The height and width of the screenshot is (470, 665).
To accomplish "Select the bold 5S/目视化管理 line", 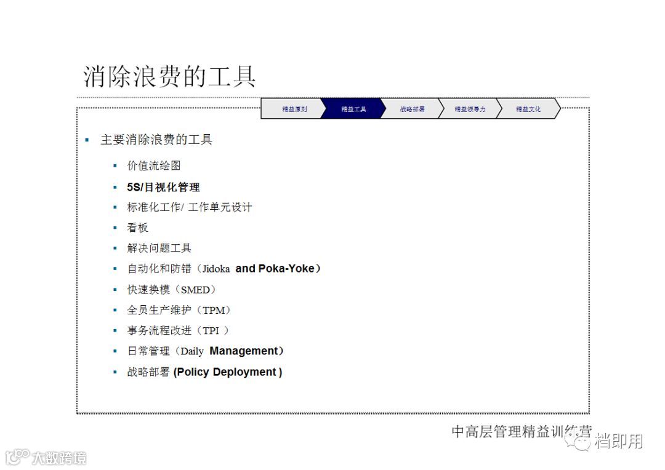I will tap(163, 187).
